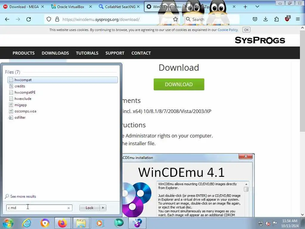
Task: Open the extensions puzzle icon
Action: pyautogui.click(x=276, y=19)
